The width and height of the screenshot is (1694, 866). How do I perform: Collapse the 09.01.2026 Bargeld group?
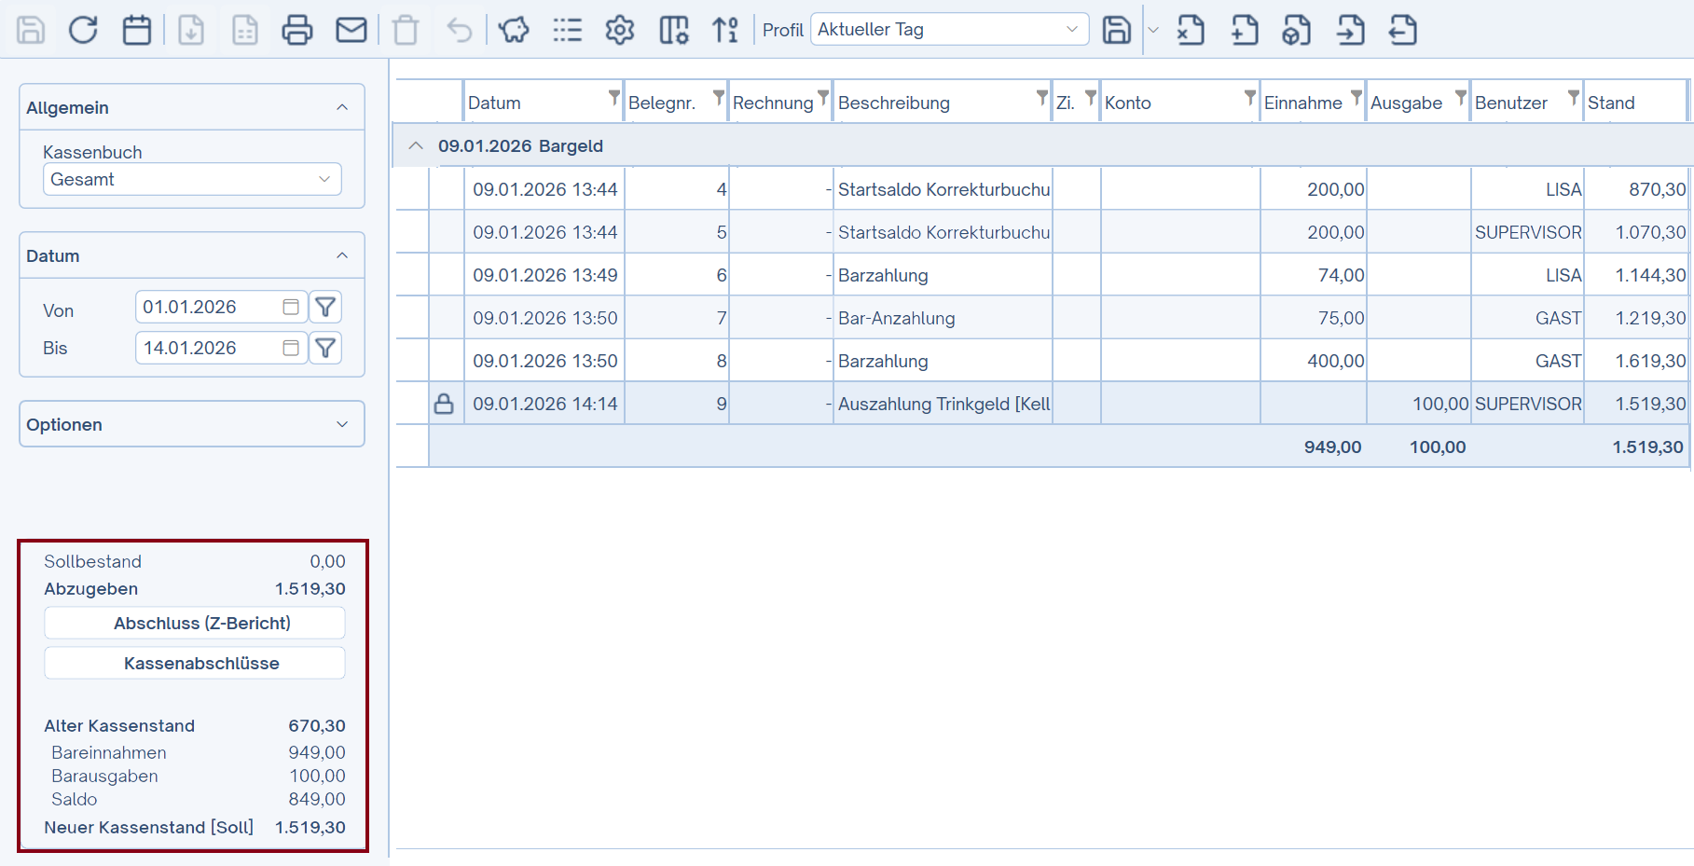(416, 146)
